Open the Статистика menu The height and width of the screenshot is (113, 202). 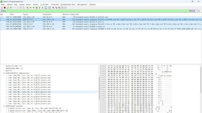[x=44, y=4]
